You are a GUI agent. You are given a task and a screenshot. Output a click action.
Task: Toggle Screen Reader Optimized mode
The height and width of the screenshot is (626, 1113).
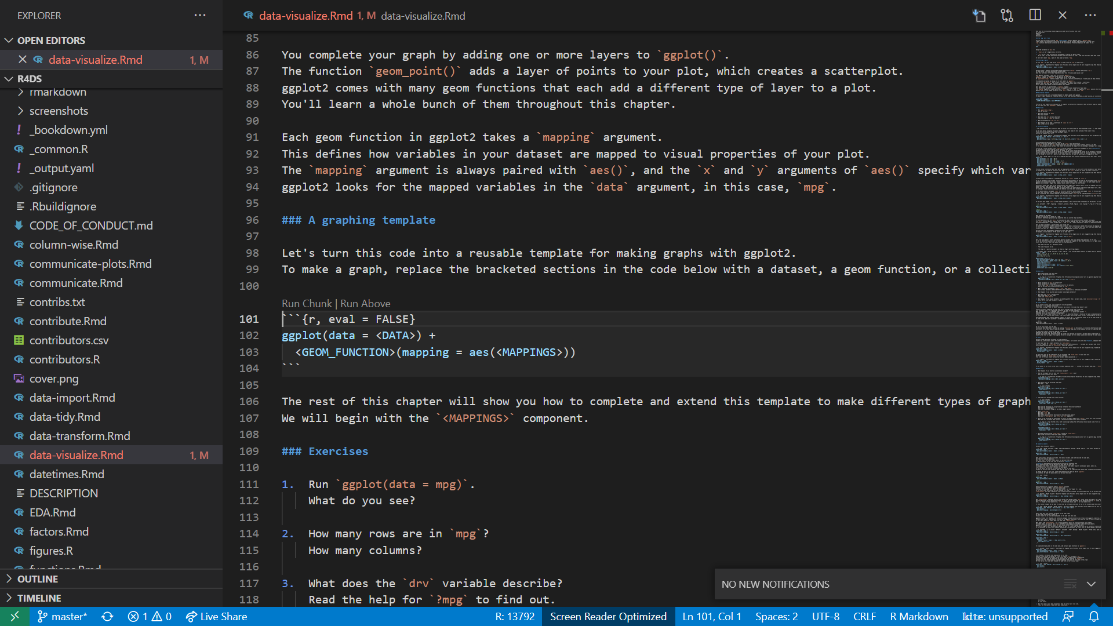point(608,616)
